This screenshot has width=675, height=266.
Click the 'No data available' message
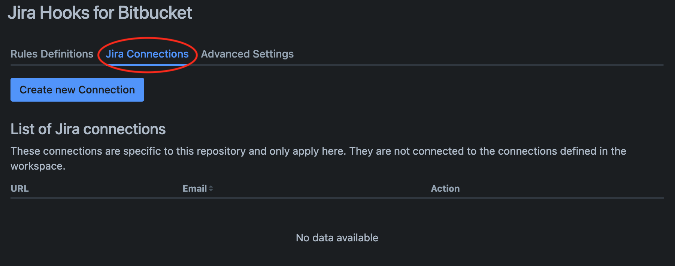(x=337, y=238)
